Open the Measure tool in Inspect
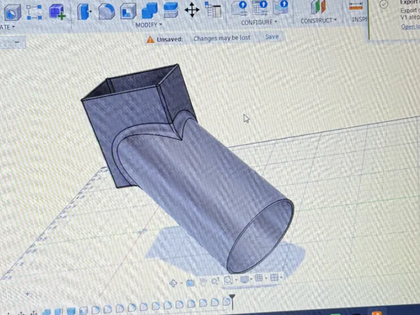This screenshot has width=420, height=315. 356,6
